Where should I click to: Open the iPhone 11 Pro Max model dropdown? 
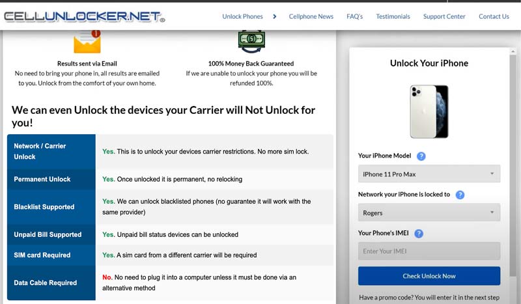point(429,174)
